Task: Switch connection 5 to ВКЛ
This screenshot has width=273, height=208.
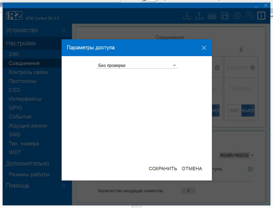Action: [x=234, y=110]
